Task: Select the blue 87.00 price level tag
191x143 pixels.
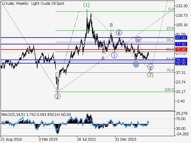Action: (181, 38)
